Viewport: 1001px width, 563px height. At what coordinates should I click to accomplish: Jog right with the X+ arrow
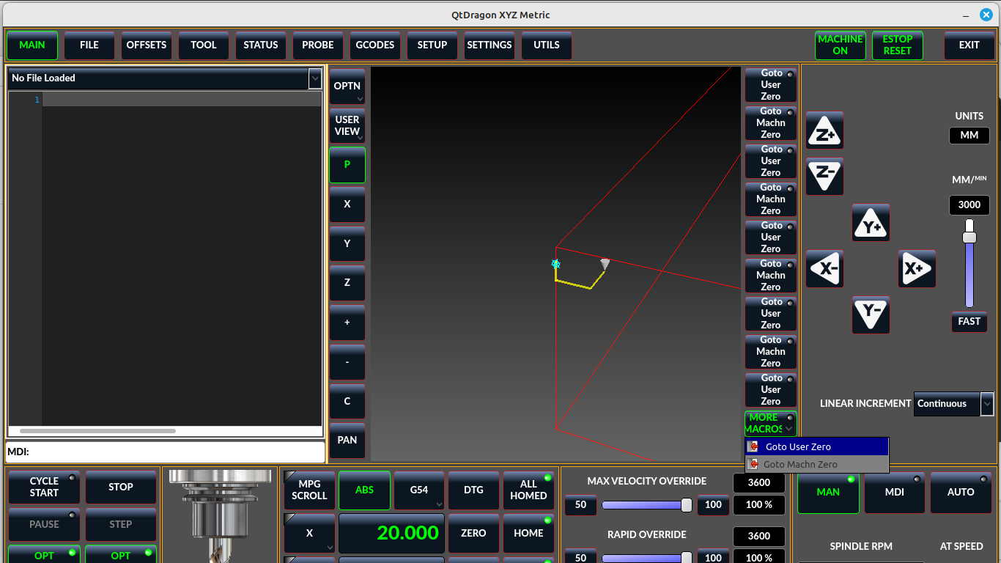(917, 269)
